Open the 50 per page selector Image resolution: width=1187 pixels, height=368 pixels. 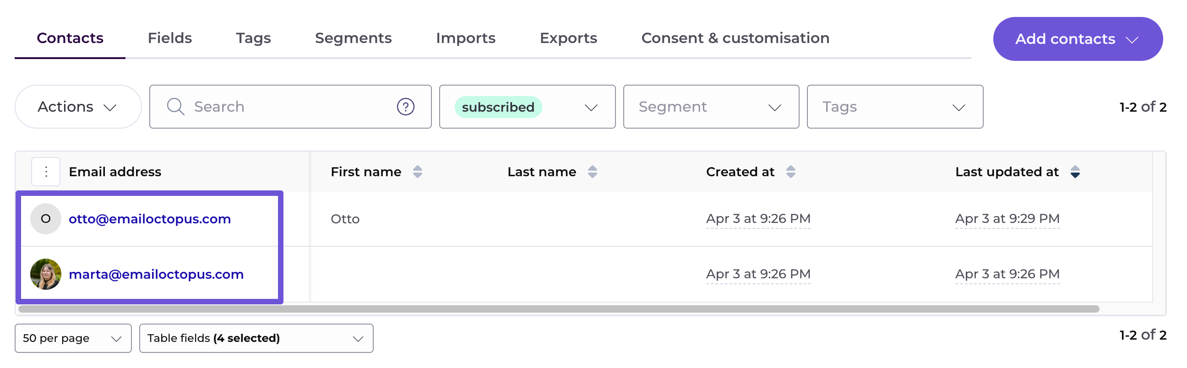coord(73,339)
